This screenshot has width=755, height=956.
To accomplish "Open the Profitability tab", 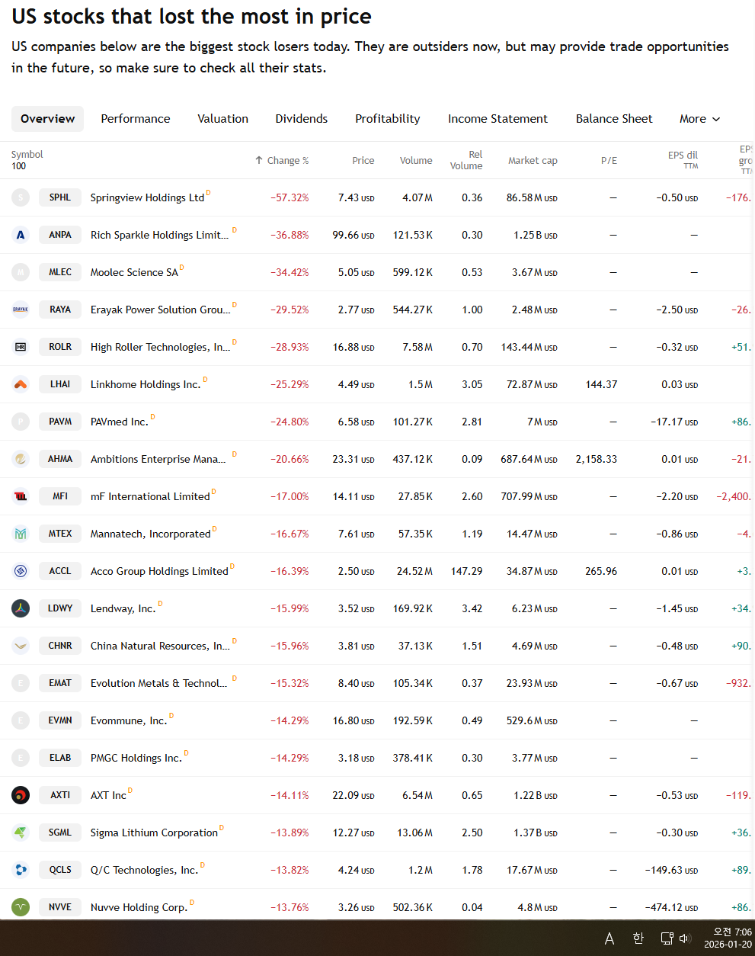I will pyautogui.click(x=388, y=119).
